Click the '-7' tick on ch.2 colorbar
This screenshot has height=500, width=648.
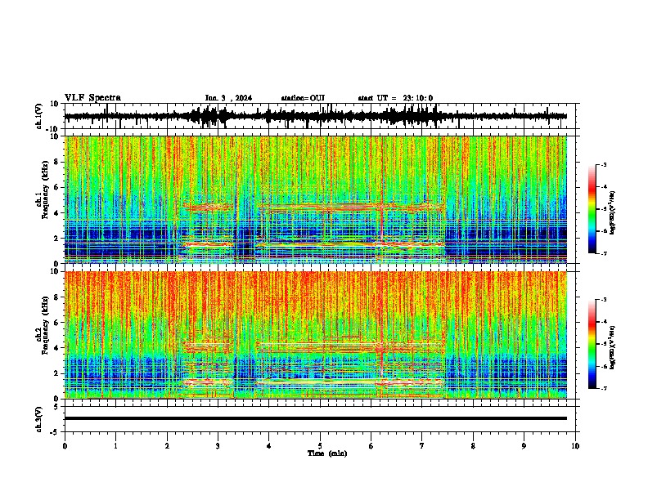pos(603,389)
